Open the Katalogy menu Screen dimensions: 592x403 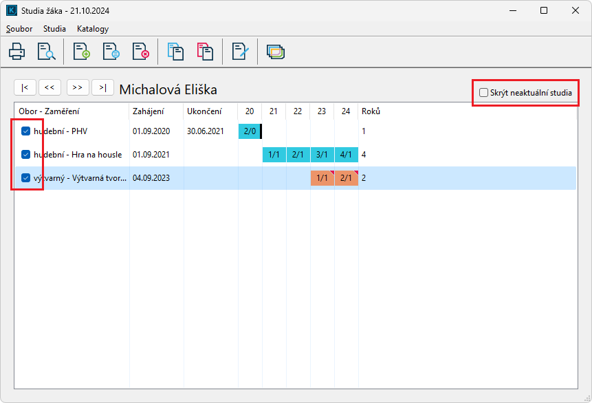[x=93, y=29]
